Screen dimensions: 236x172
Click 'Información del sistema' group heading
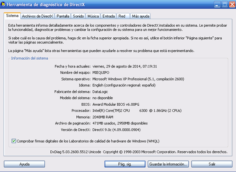click(29, 58)
